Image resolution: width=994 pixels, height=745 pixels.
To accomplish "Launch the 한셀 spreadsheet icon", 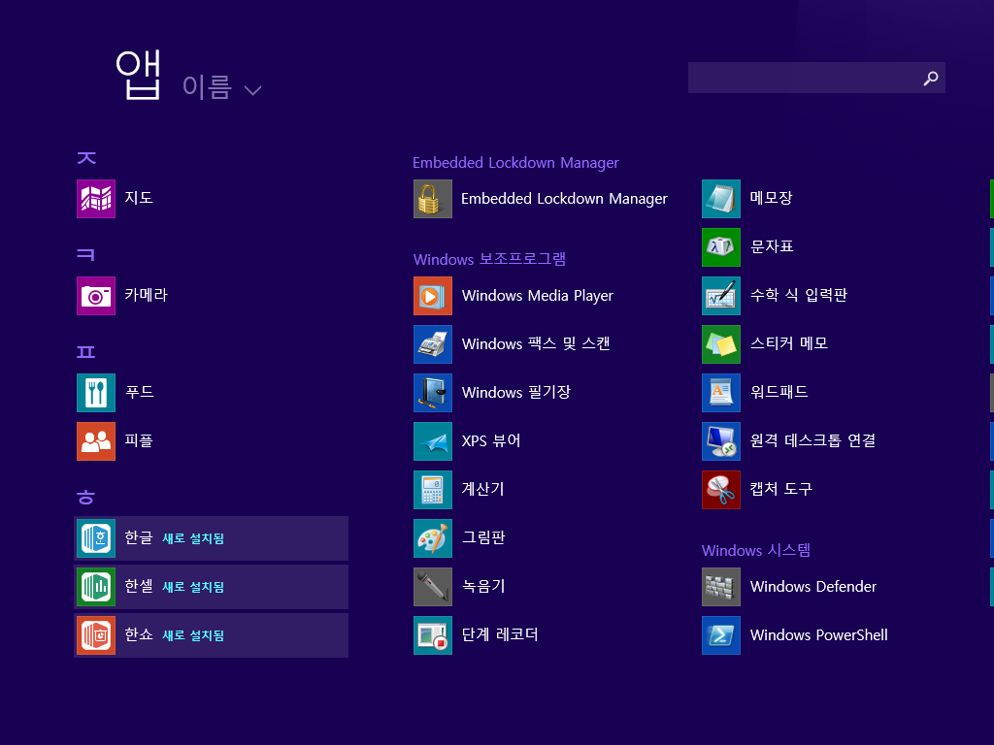I will click(96, 587).
